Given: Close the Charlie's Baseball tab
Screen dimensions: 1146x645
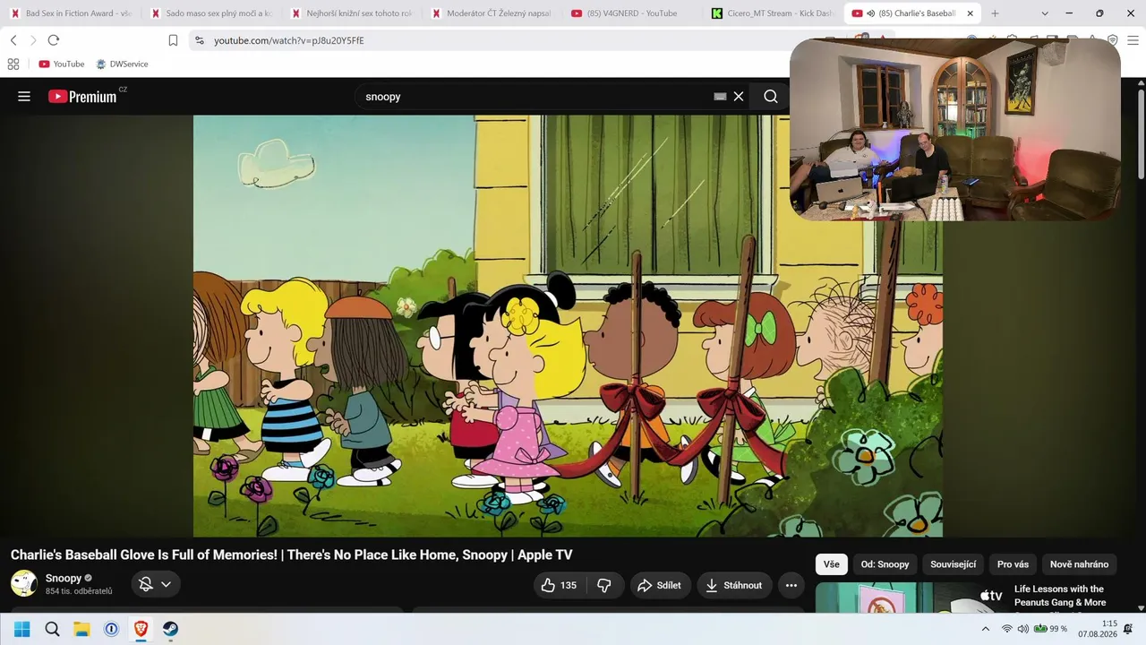Looking at the screenshot, I should pyautogui.click(x=970, y=13).
